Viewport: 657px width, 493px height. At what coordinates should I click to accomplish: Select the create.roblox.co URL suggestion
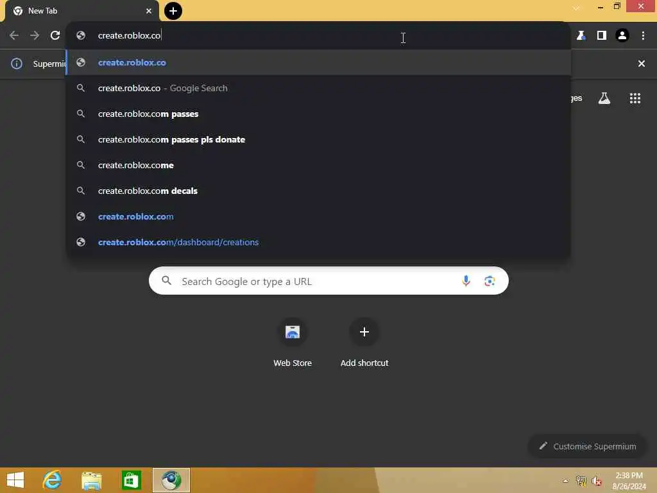318,62
